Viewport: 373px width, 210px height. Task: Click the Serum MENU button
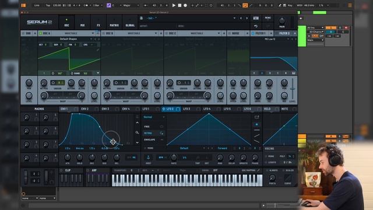click(268, 18)
